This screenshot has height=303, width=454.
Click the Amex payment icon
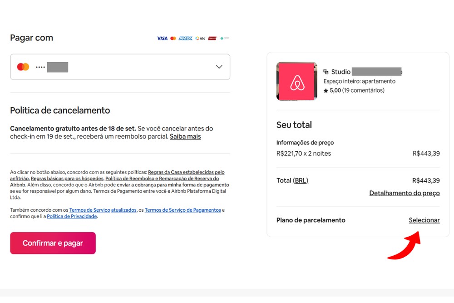pos(185,38)
